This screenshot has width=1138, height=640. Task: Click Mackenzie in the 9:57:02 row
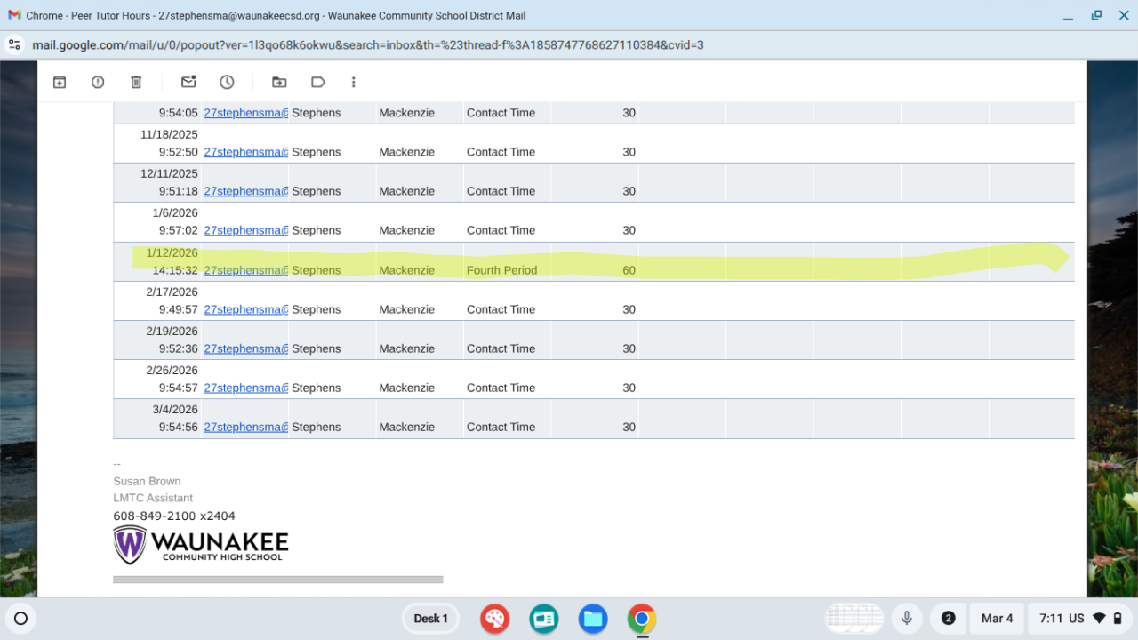tap(407, 230)
